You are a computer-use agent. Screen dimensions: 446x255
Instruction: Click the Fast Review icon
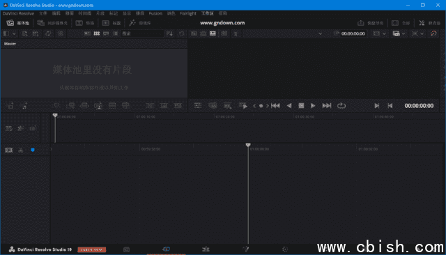pos(243,106)
